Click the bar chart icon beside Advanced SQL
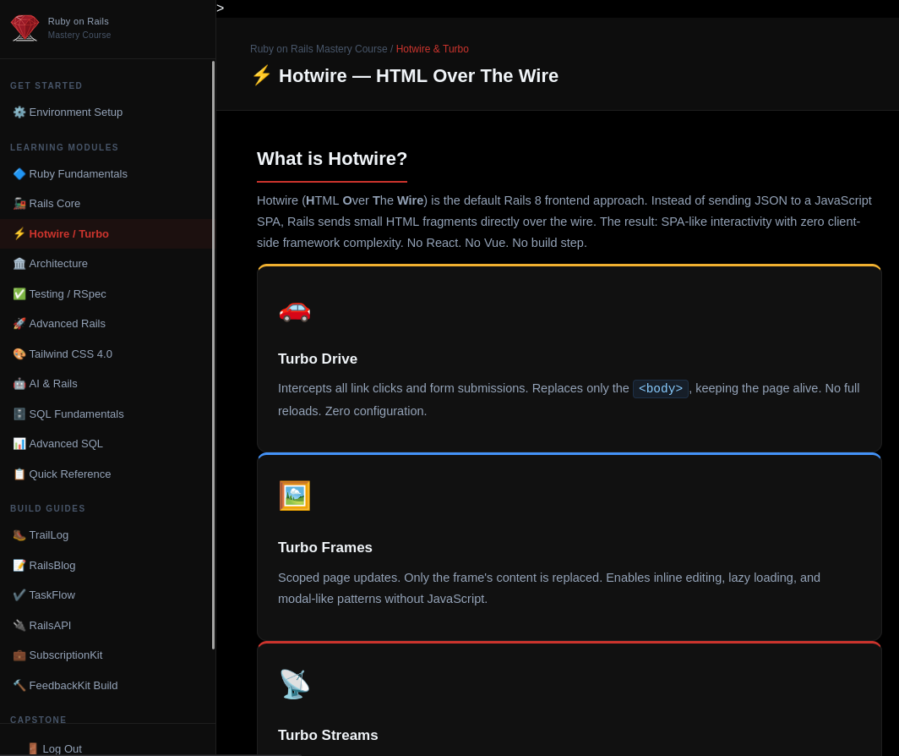The width and height of the screenshot is (899, 756). (x=19, y=444)
